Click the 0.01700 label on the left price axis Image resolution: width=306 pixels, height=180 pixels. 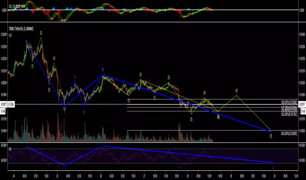4,118
